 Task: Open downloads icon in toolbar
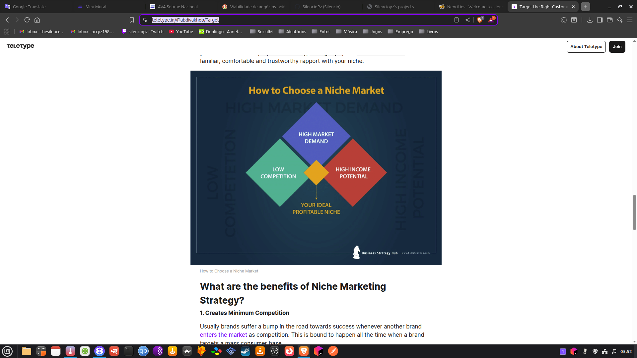click(590, 20)
